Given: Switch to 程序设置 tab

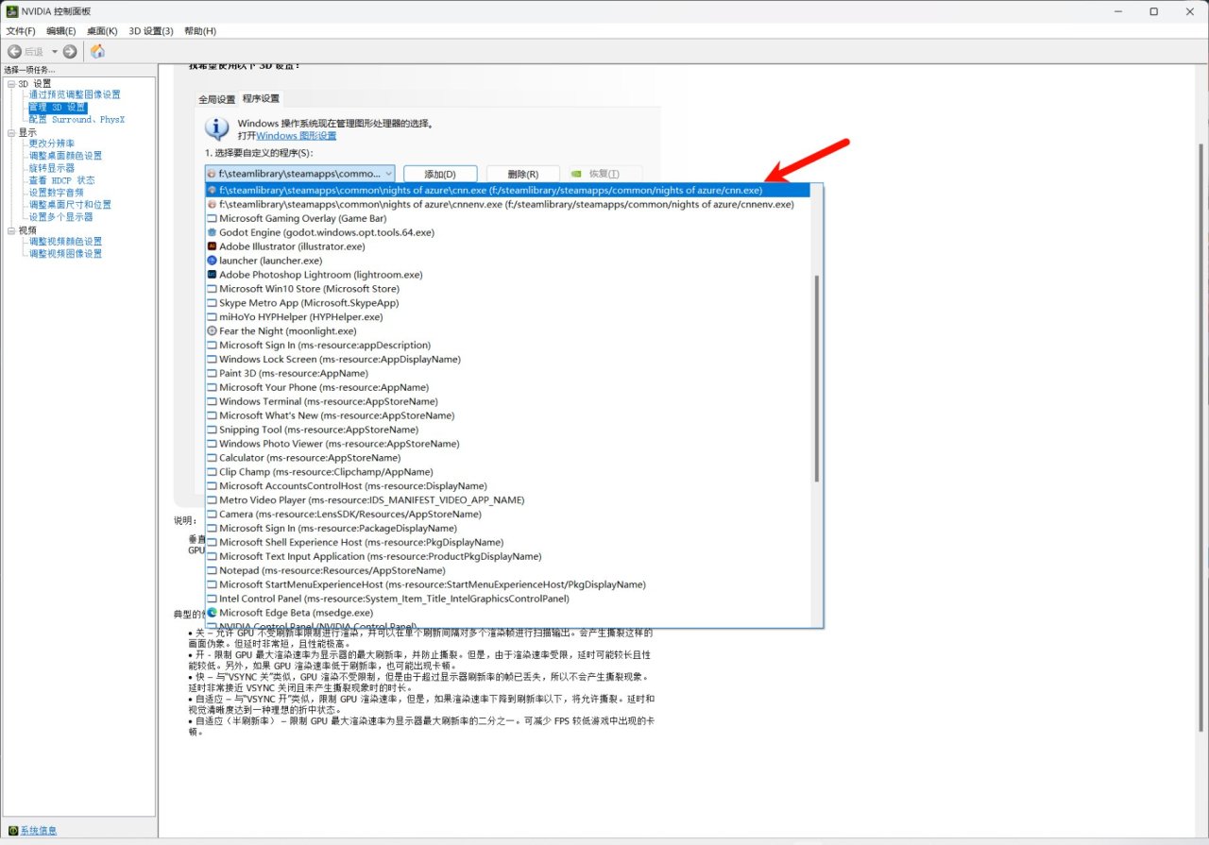Looking at the screenshot, I should point(261,98).
